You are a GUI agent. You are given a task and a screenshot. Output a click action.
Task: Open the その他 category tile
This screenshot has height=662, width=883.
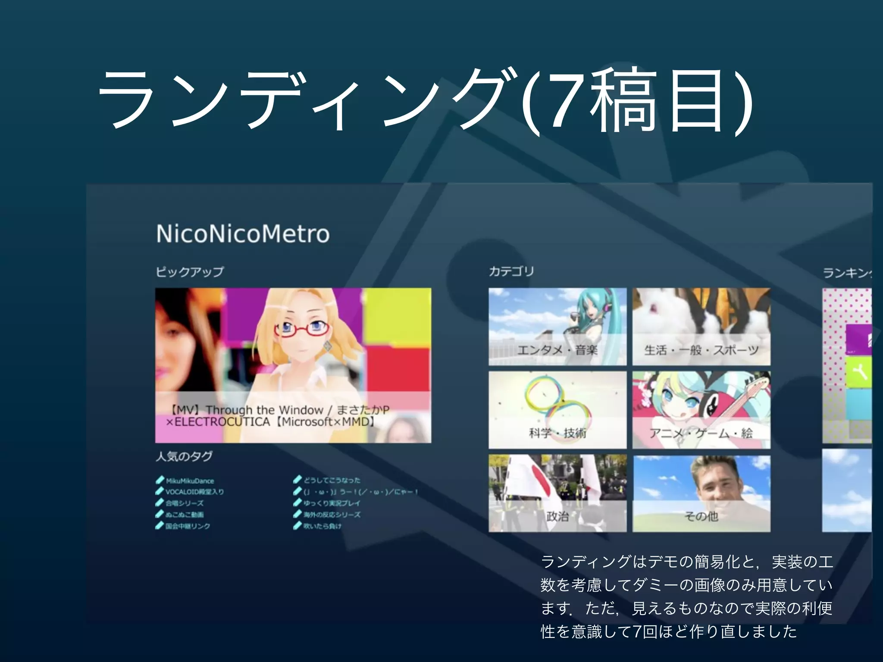point(701,493)
